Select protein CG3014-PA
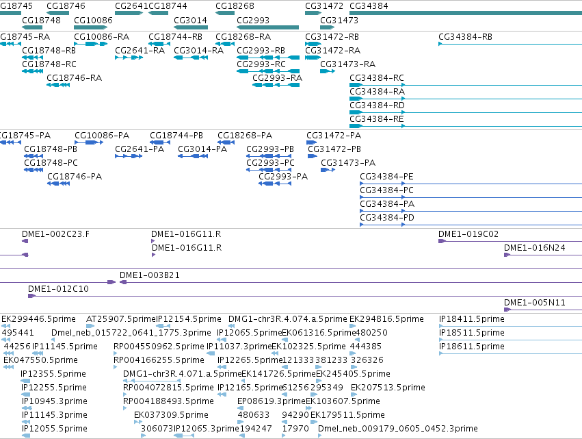The width and height of the screenshot is (582, 439). [193, 156]
